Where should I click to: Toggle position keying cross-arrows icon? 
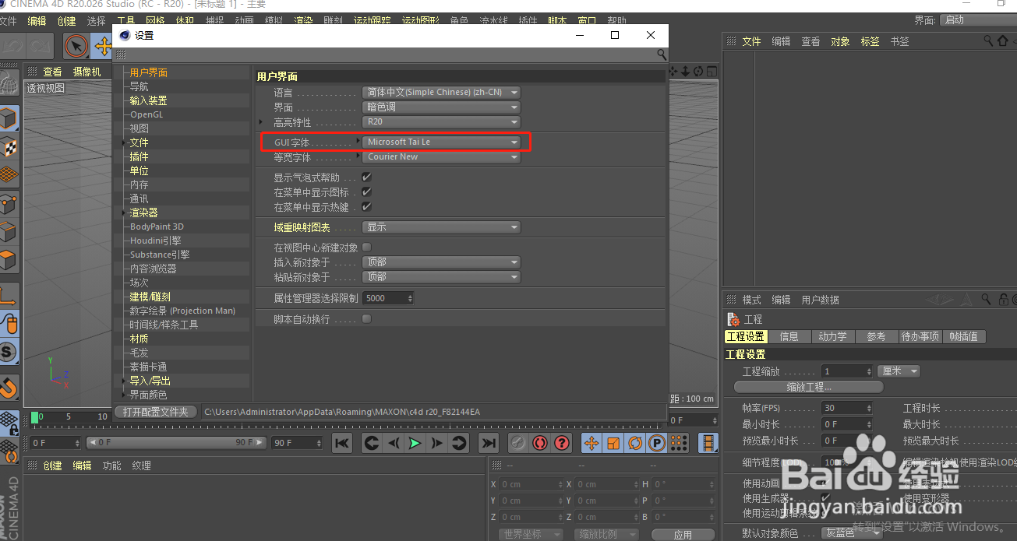tap(591, 443)
